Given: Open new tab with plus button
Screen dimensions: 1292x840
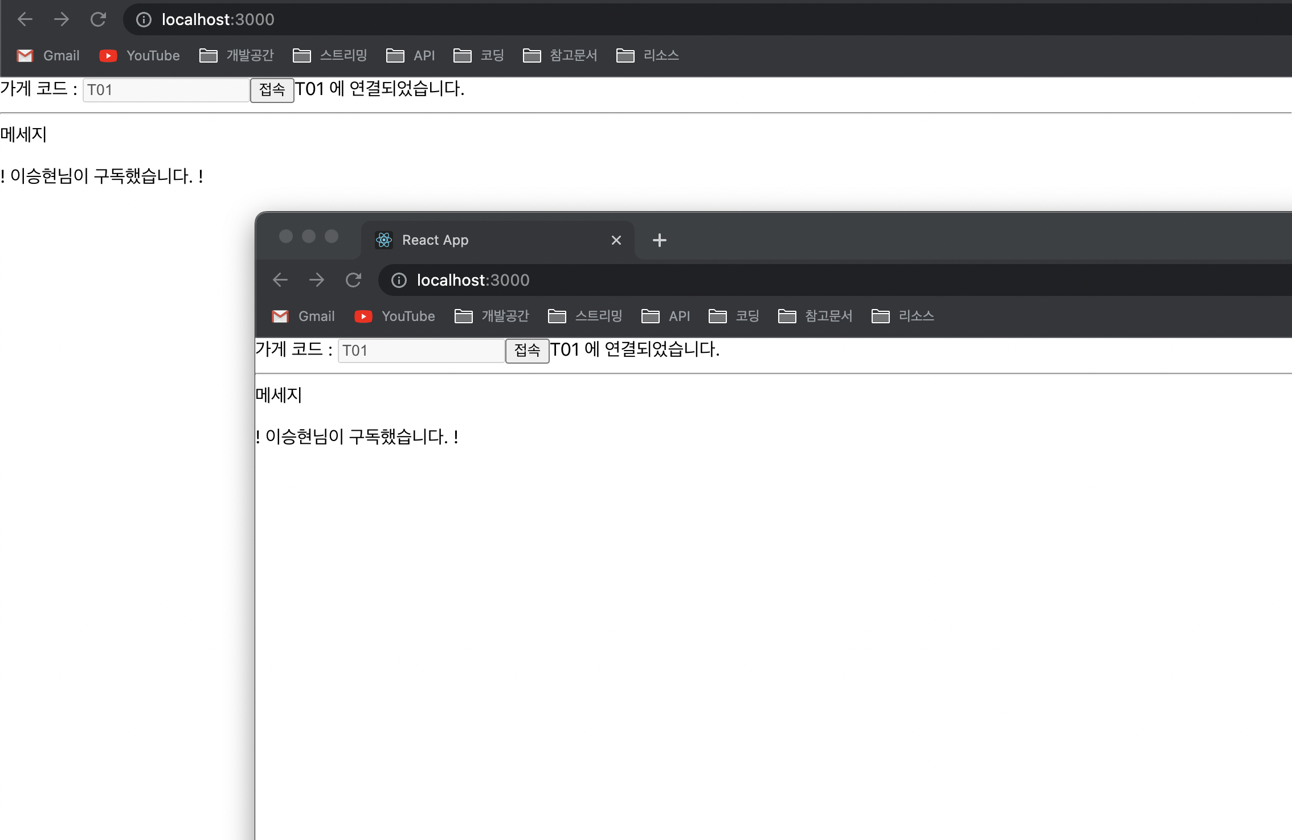Looking at the screenshot, I should click(x=659, y=240).
